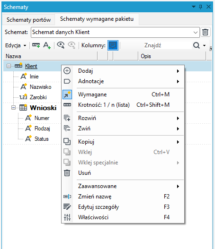This screenshot has width=215, height=249.
Task: Click the submenu arrow on the Zaawansowane row
Action: [x=178, y=186]
